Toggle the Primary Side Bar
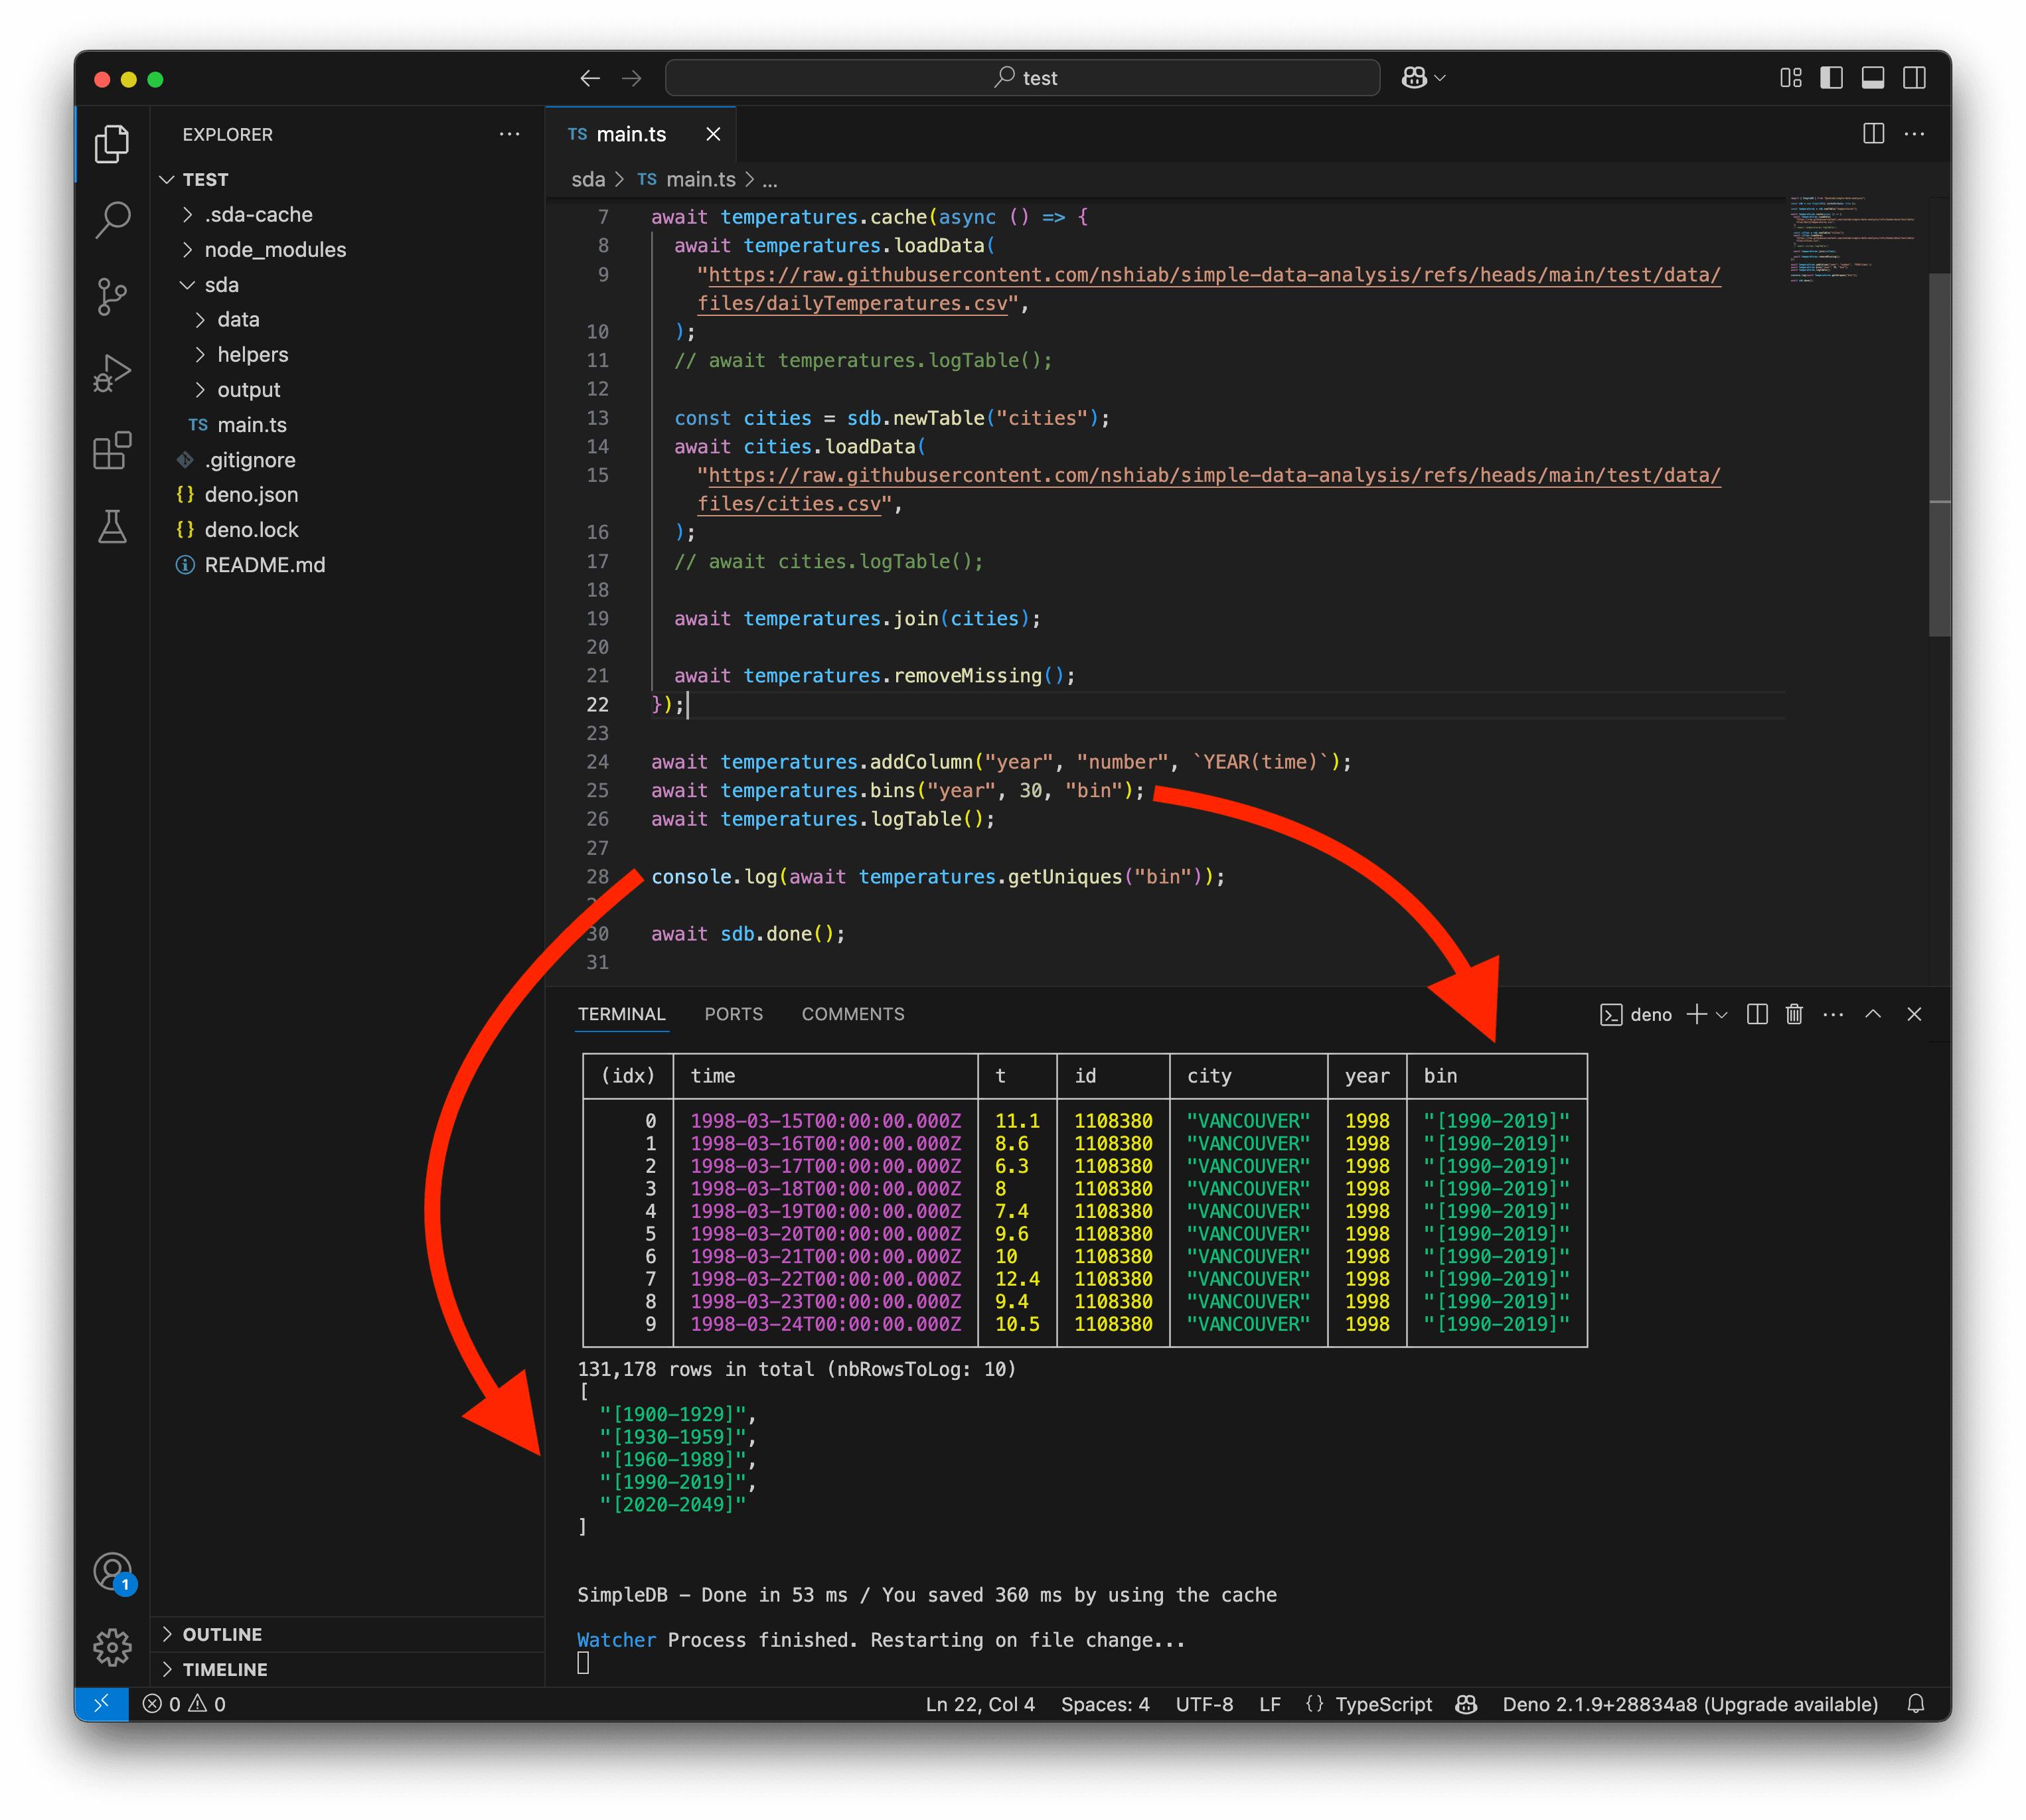This screenshot has height=1820, width=2026. pos(1832,78)
